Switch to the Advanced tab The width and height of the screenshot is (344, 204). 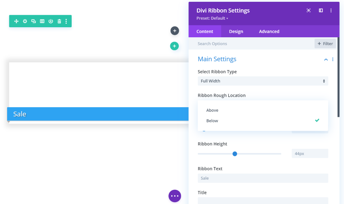269,32
